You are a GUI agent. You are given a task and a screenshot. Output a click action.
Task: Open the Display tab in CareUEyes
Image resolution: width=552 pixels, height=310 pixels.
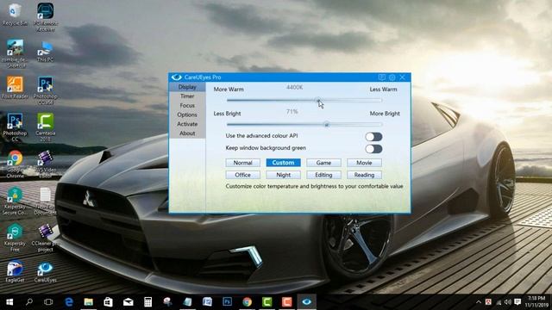(x=187, y=87)
